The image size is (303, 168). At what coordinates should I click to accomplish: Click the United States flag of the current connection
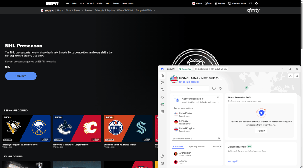[174, 79]
